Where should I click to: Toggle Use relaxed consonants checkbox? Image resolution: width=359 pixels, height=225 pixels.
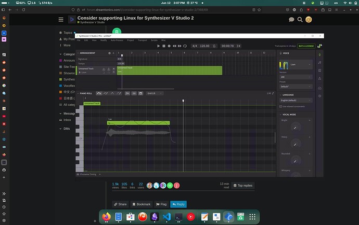(x=281, y=106)
